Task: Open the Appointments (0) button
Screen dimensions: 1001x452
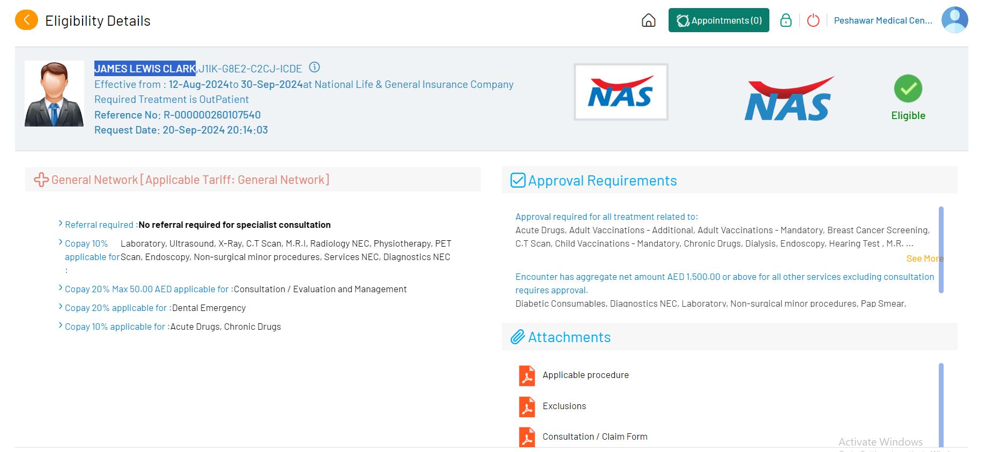Action: (718, 20)
